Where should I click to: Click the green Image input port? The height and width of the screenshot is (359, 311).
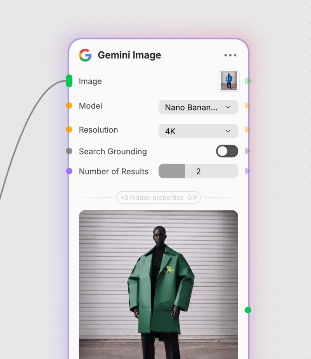pos(69,81)
